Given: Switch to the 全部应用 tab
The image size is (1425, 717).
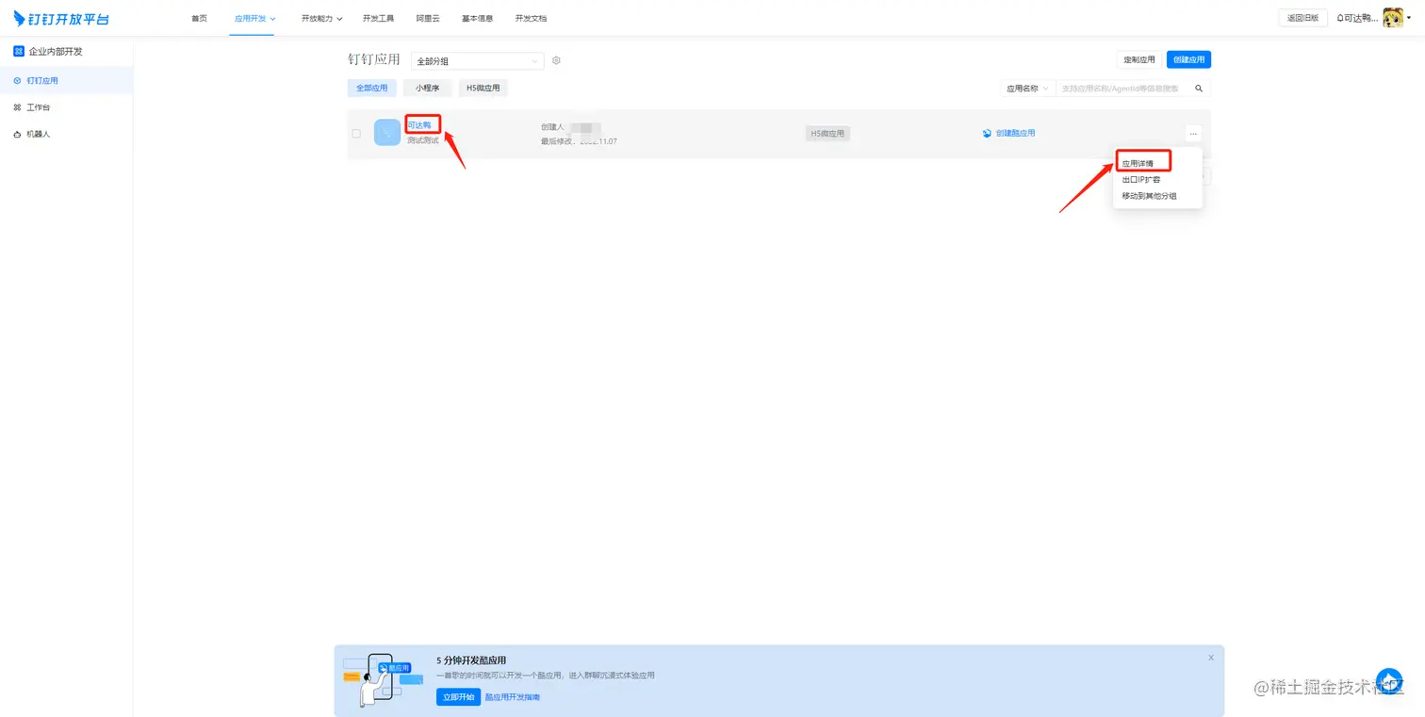Looking at the screenshot, I should (372, 88).
